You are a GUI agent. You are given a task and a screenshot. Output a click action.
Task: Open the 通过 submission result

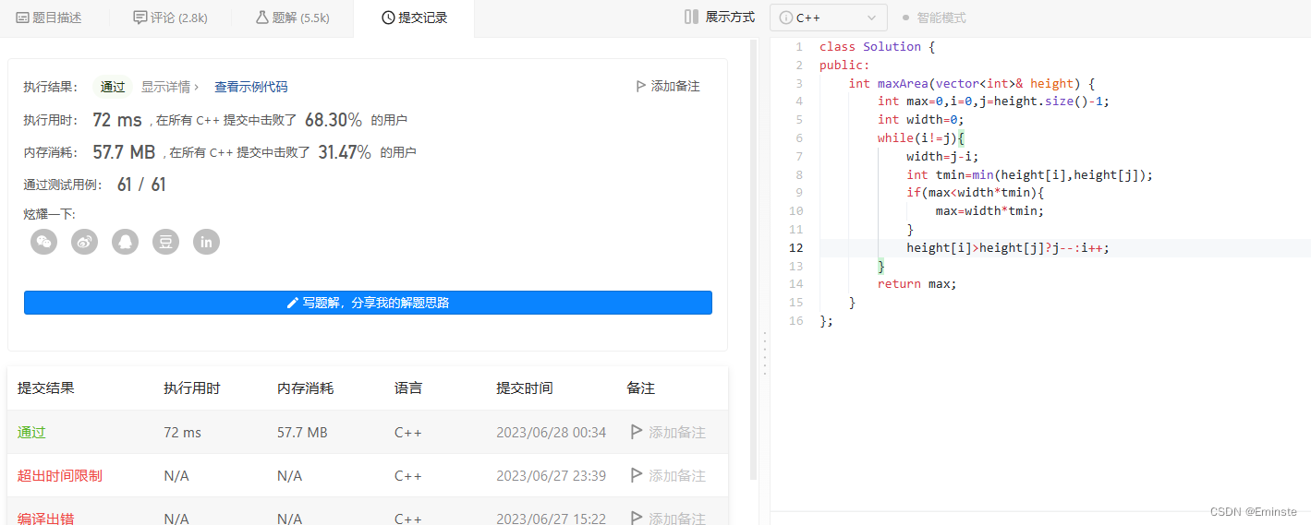31,432
